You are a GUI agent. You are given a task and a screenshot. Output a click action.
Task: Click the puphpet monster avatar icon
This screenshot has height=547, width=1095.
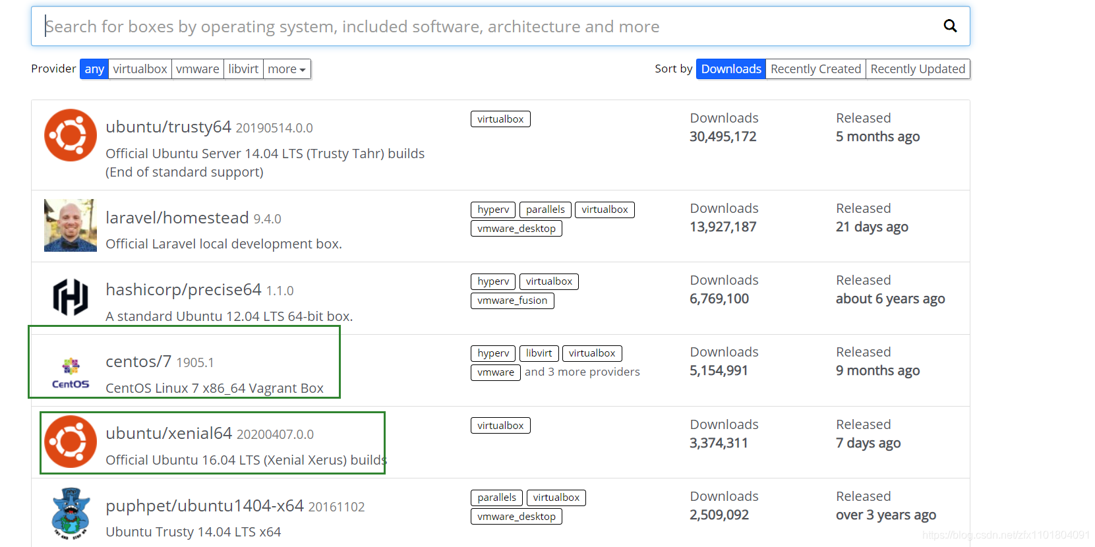71,513
